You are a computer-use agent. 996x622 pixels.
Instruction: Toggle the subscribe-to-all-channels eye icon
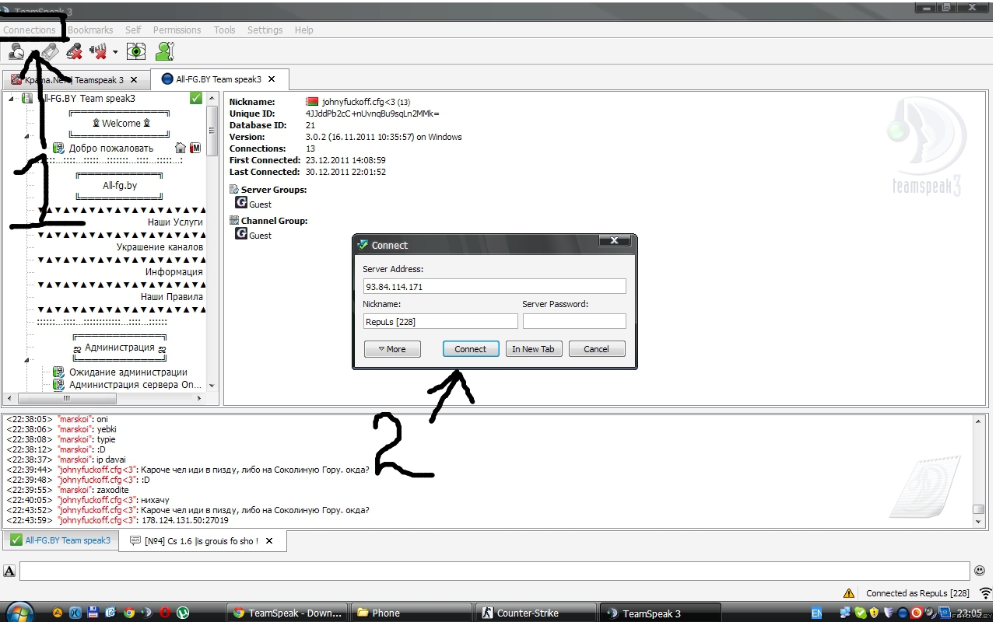[136, 51]
